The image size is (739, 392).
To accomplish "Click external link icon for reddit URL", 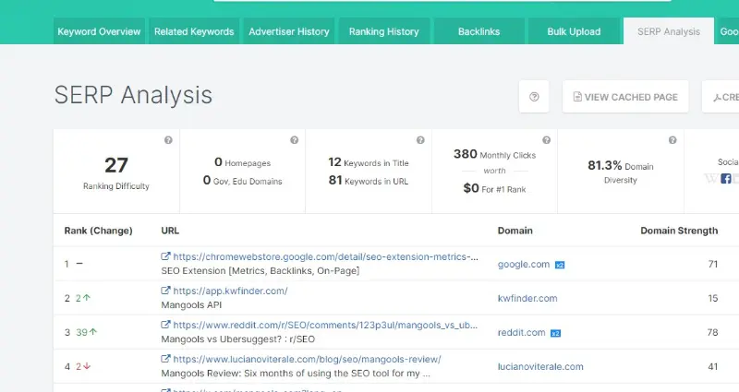I will [165, 325].
